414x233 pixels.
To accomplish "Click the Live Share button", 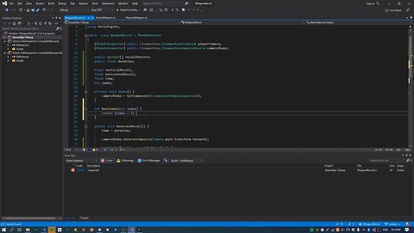I will (393, 10).
